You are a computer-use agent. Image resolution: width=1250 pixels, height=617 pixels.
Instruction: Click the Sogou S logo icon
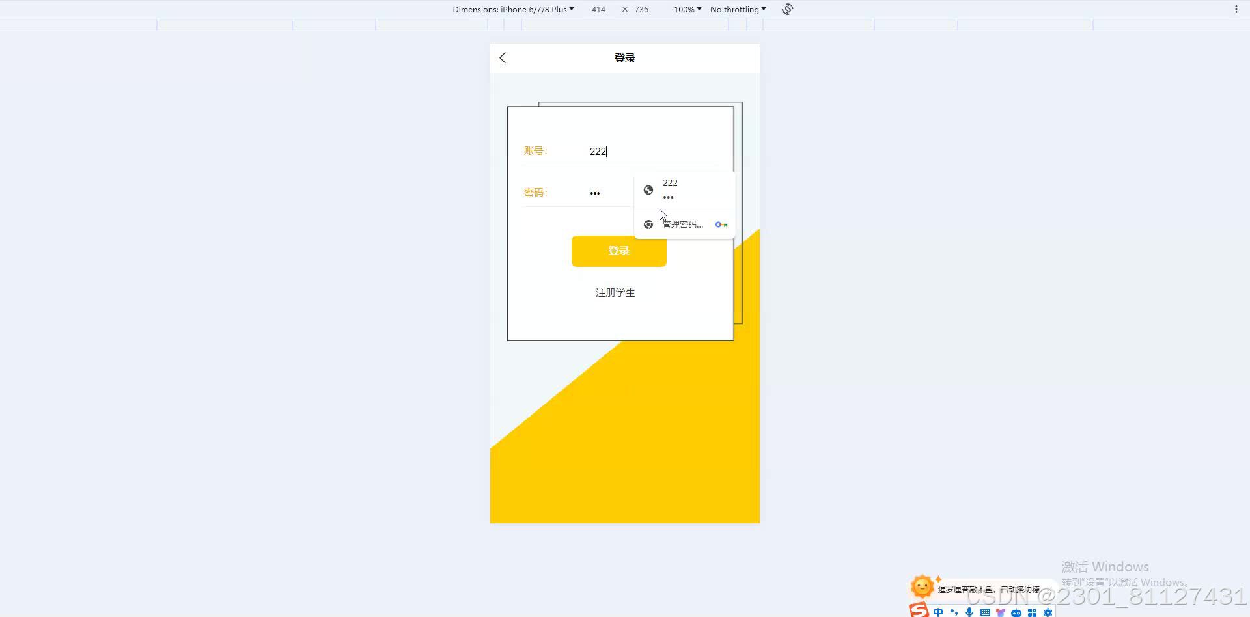pyautogui.click(x=919, y=610)
